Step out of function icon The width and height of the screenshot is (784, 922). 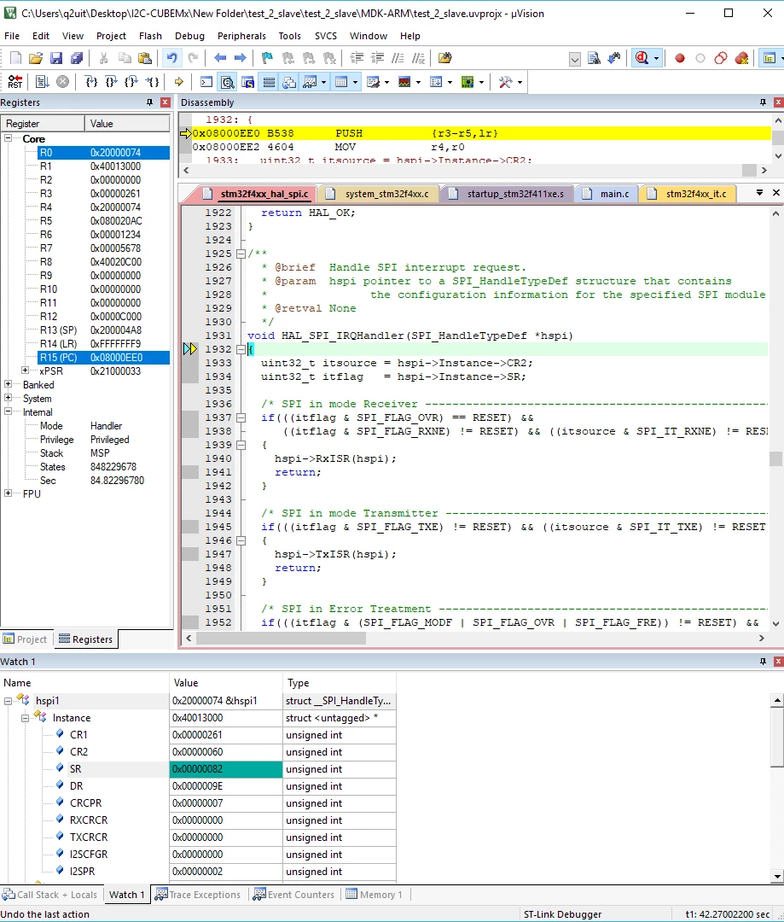point(131,82)
